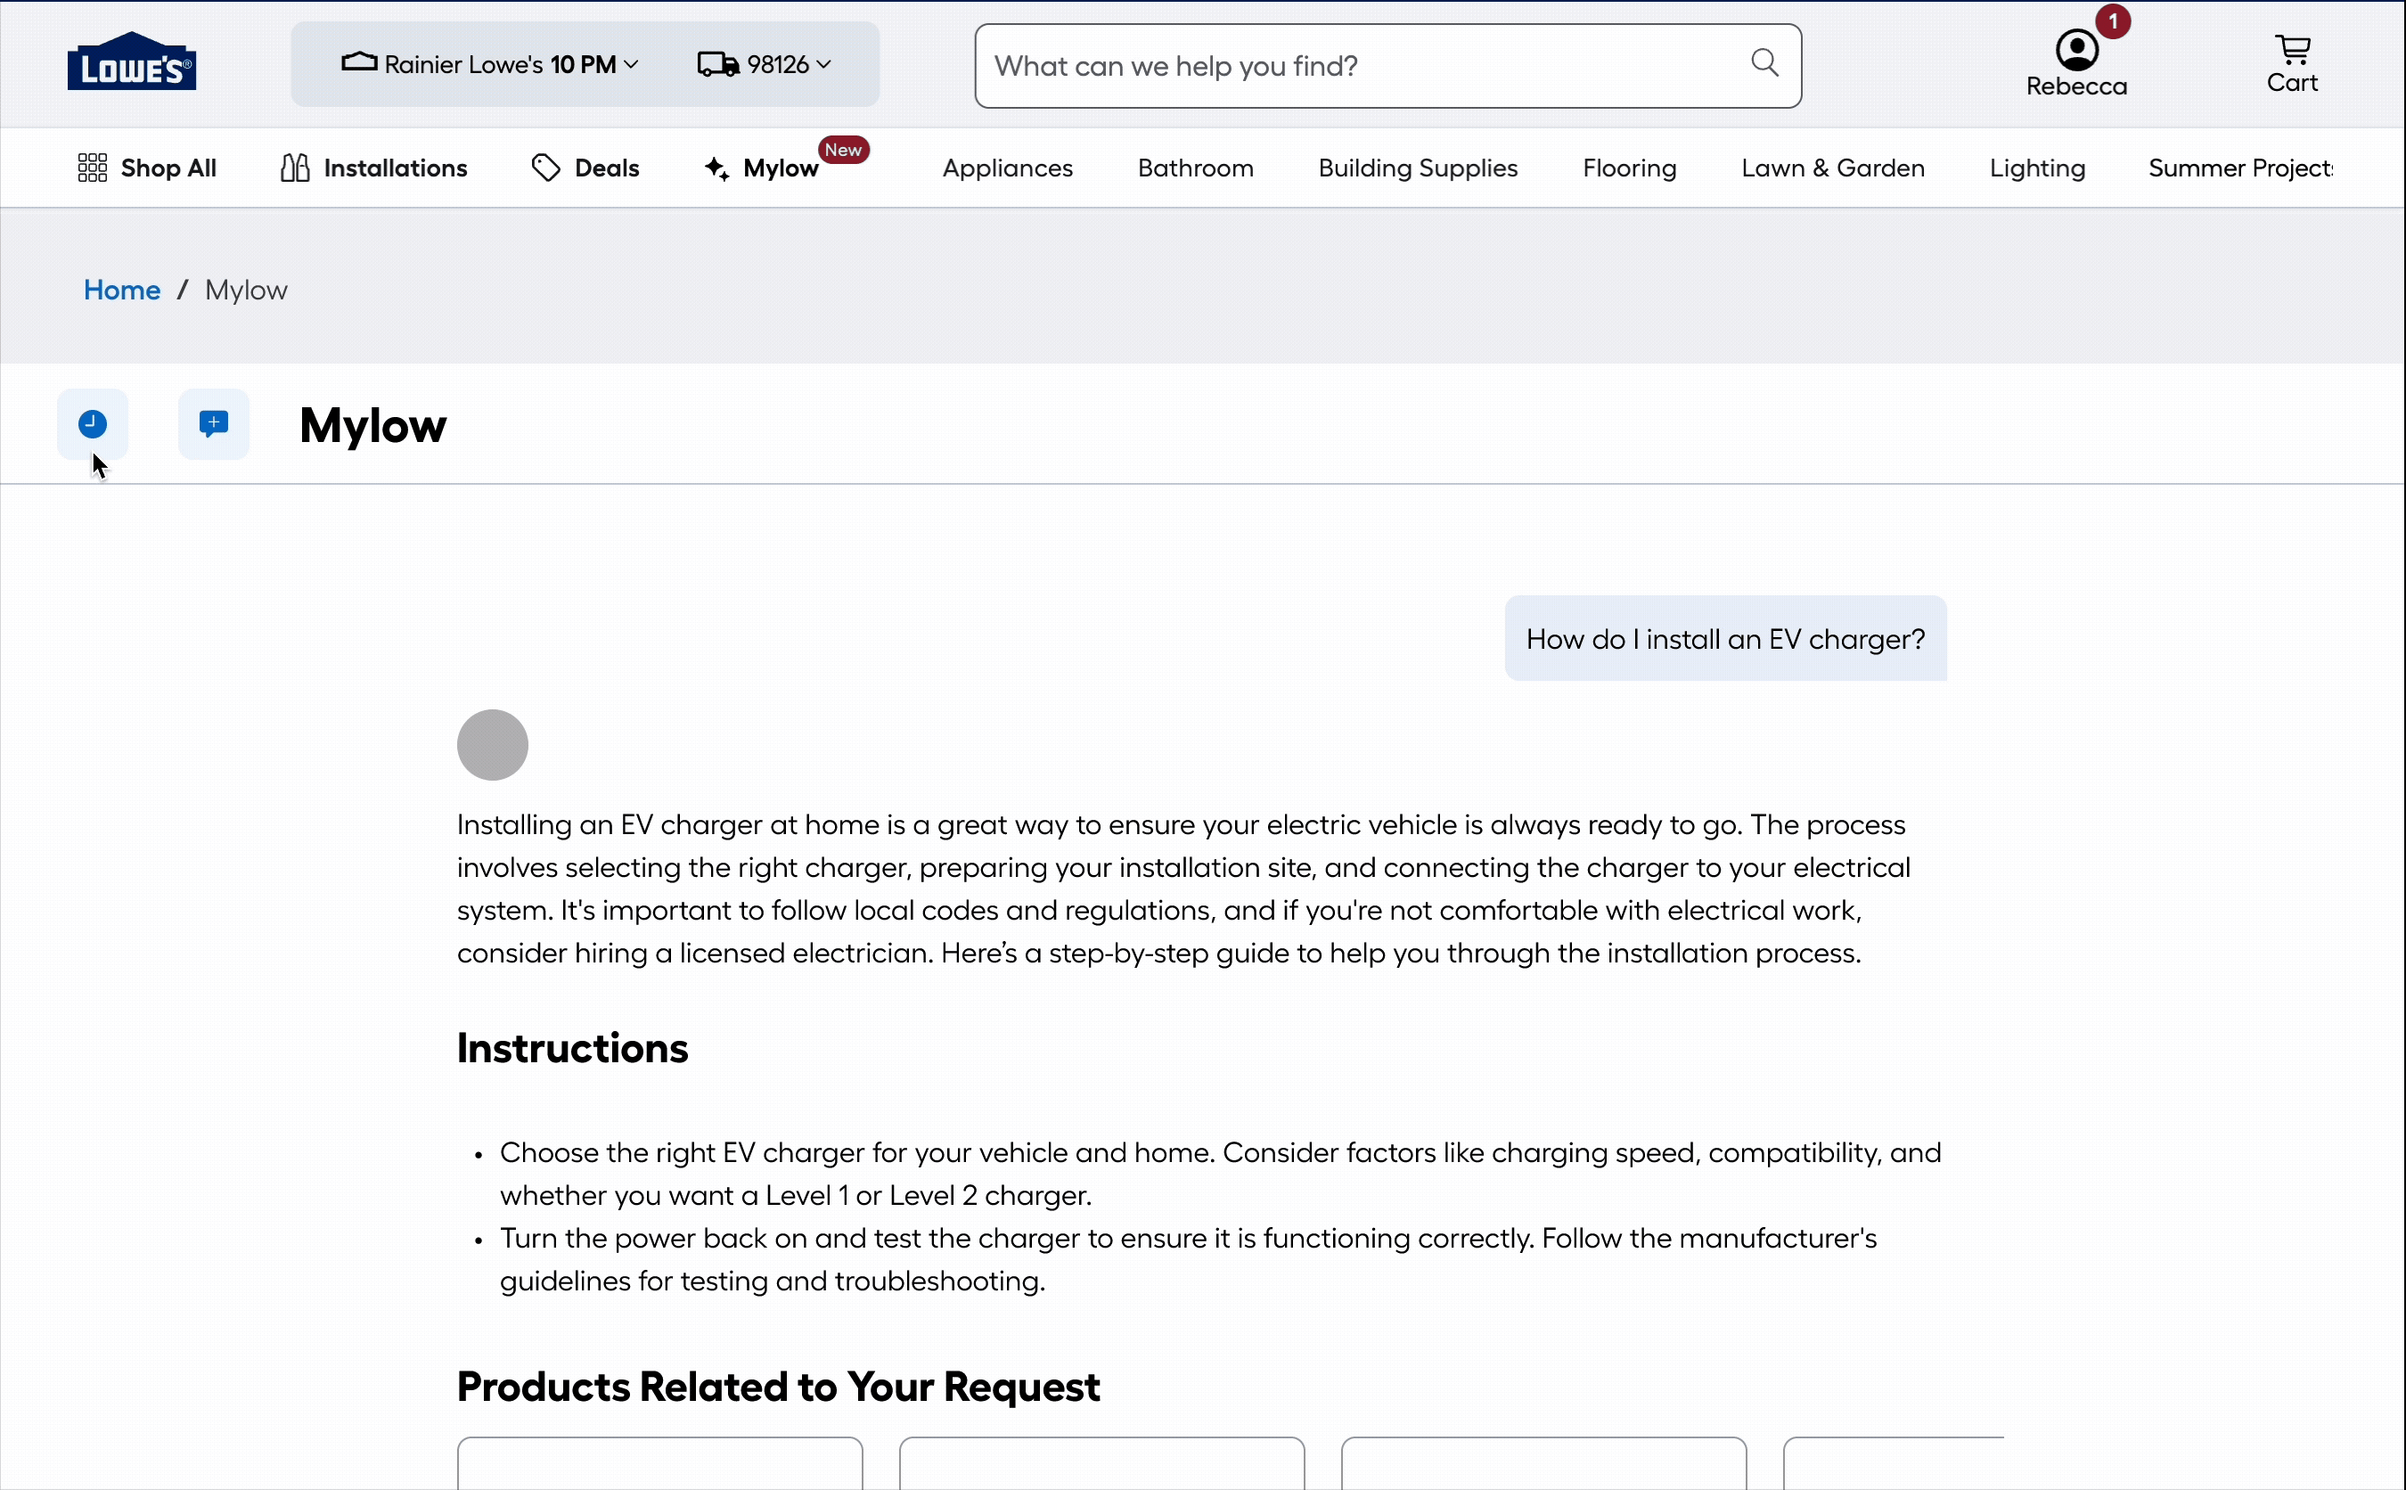Click first related product card
Image resolution: width=2406 pixels, height=1490 pixels.
(x=659, y=1463)
